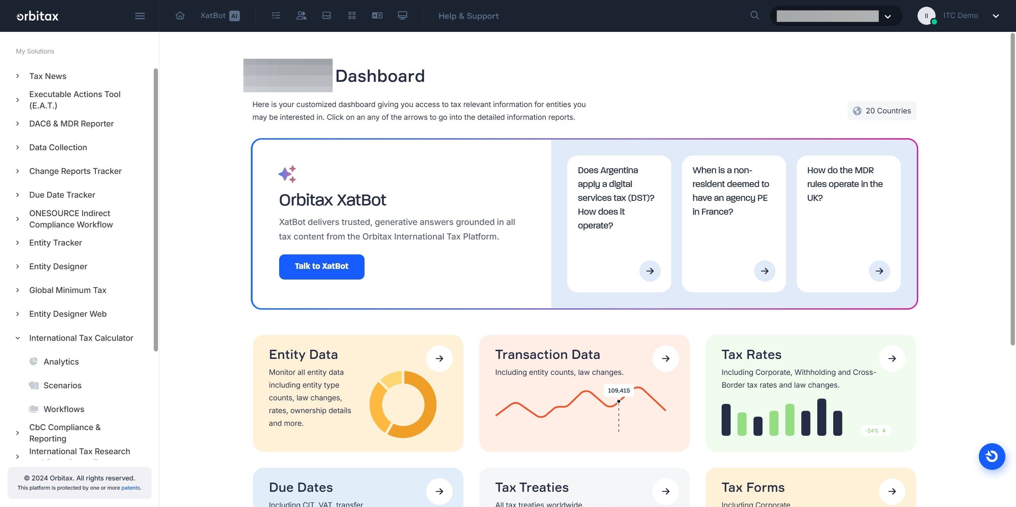
Task: Click the sidebar vertical scrollbar
Action: click(x=156, y=209)
